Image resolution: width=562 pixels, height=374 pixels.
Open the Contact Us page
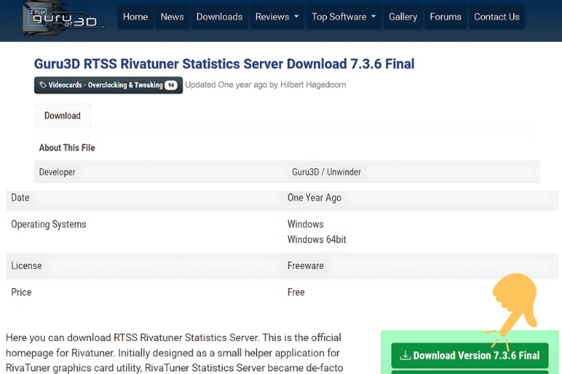pyautogui.click(x=496, y=16)
